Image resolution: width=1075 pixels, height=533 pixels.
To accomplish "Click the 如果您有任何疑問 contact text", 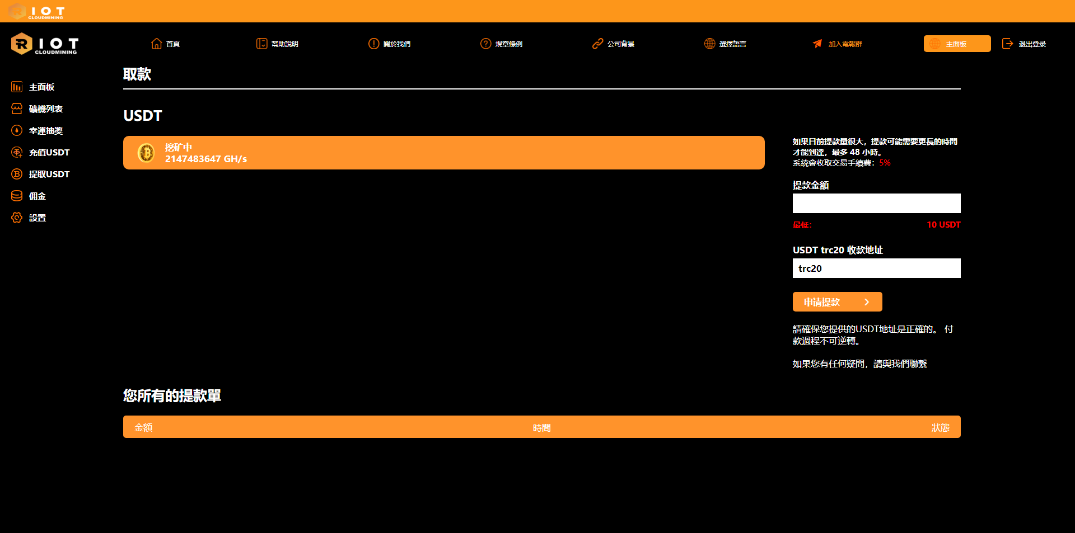I will click(860, 364).
